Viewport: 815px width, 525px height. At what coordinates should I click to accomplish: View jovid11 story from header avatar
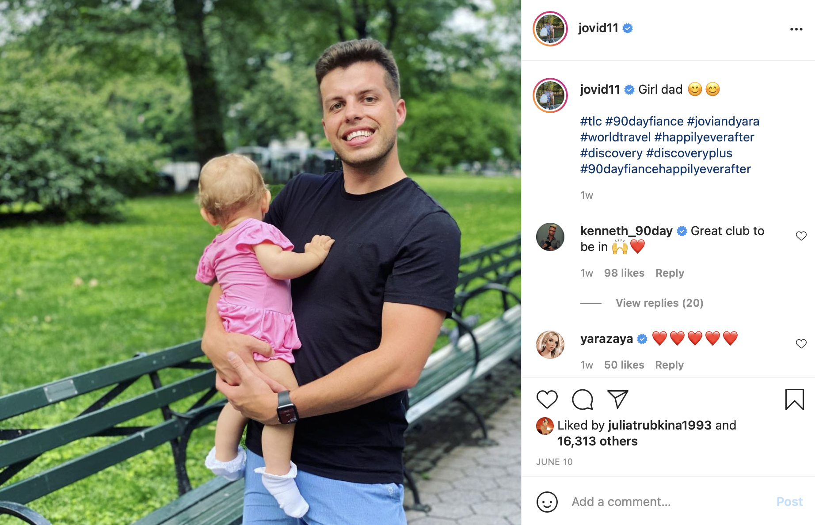[550, 29]
